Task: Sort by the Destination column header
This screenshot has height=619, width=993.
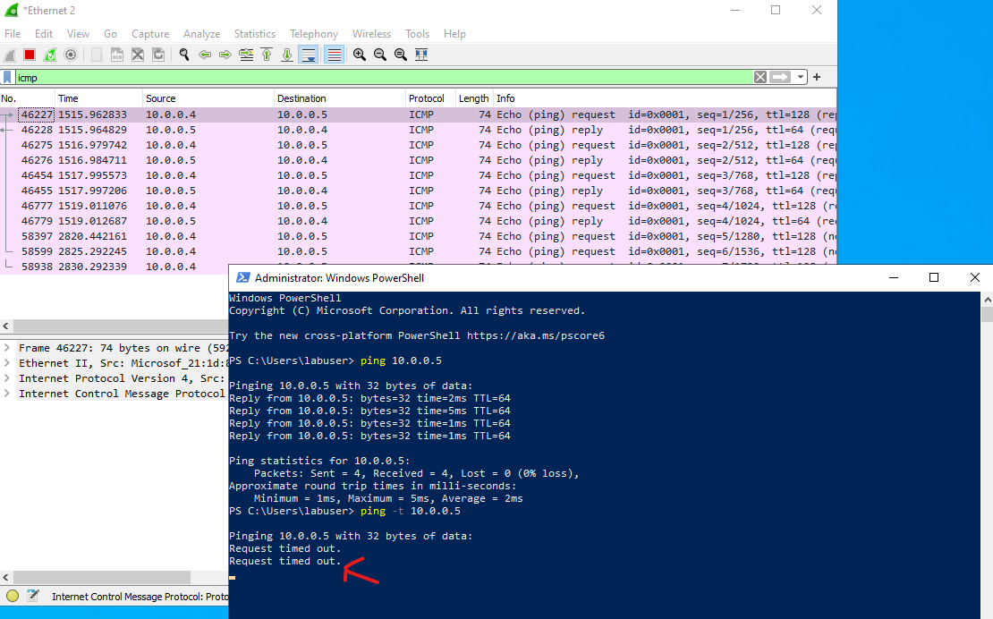Action: tap(339, 98)
